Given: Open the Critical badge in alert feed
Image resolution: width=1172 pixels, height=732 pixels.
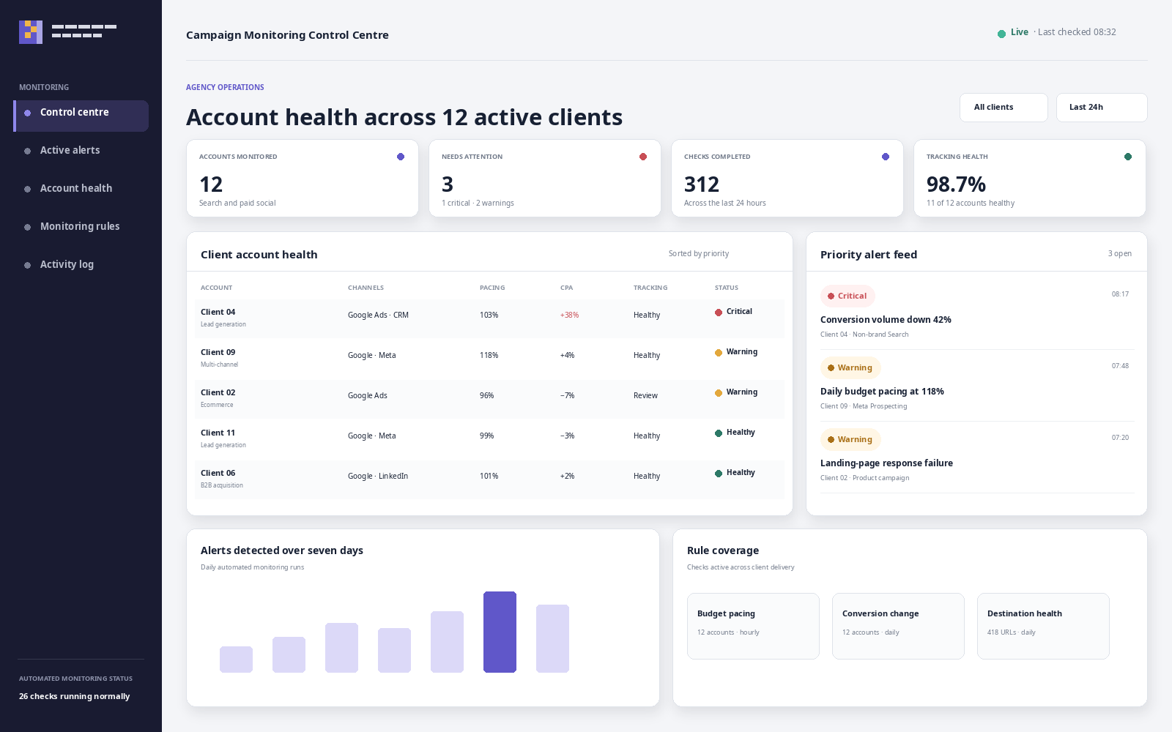Looking at the screenshot, I should pos(848,296).
